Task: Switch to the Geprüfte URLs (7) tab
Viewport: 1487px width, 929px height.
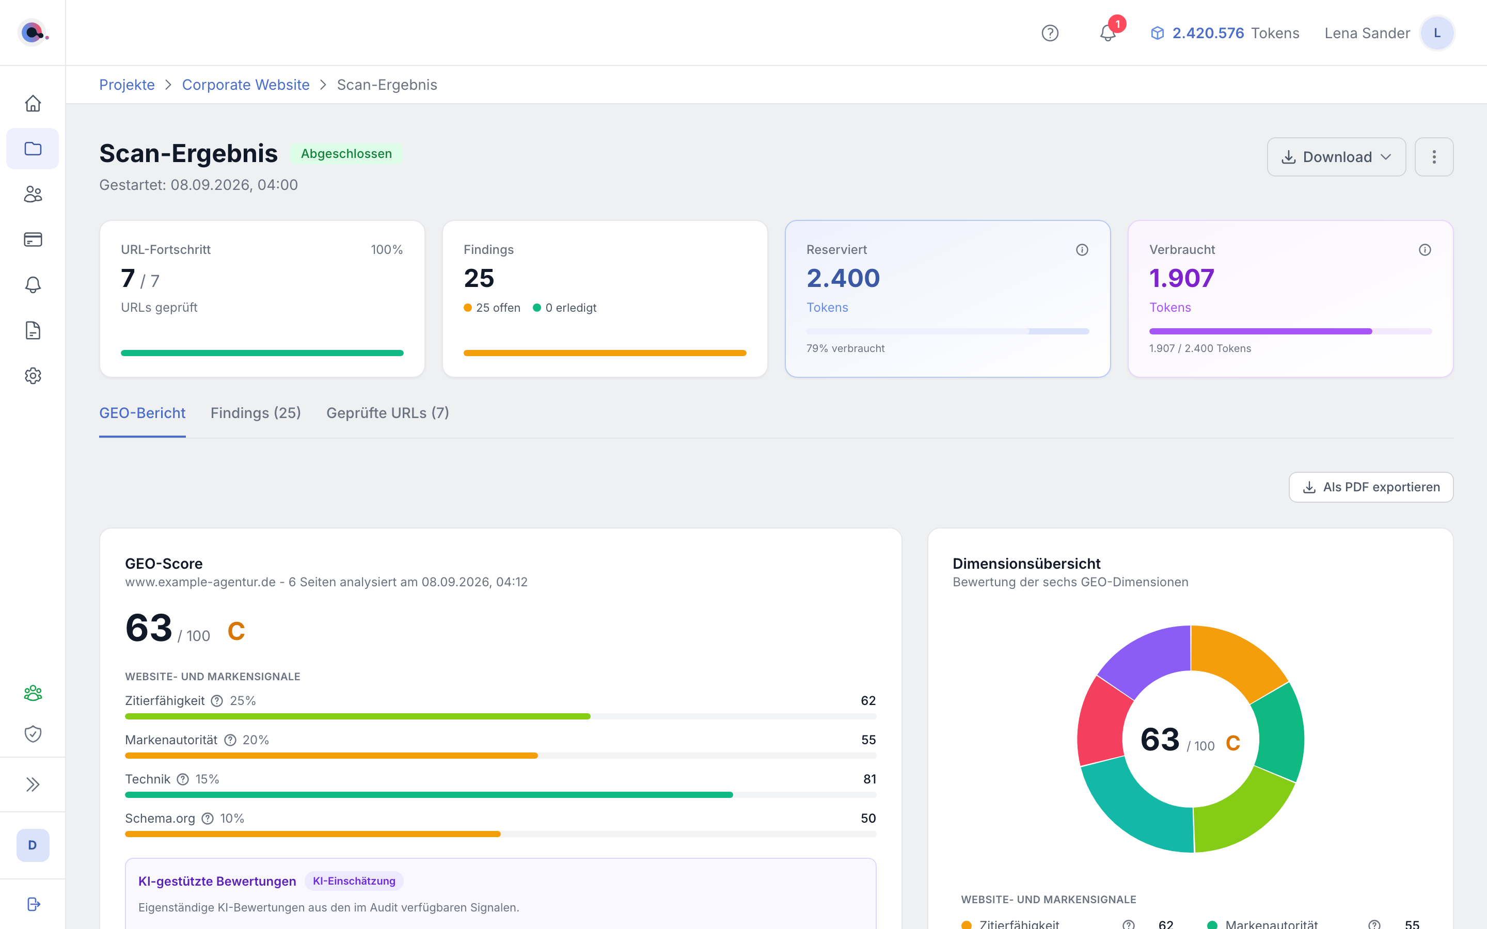Action: (388, 413)
